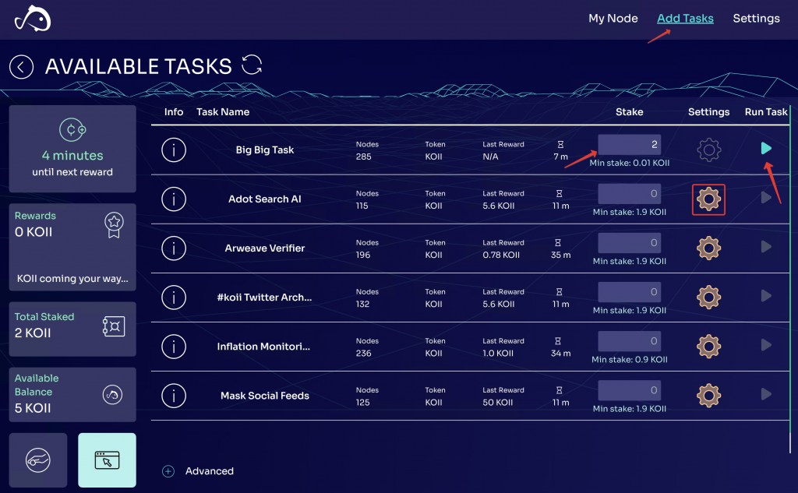The width and height of the screenshot is (798, 493).
Task: Run the Big Big Task
Action: pyautogui.click(x=766, y=149)
